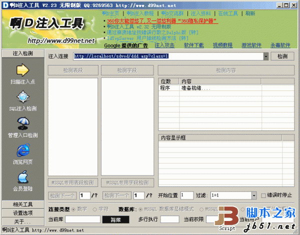
Task: Click the 程序 cell in results table
Action: pyautogui.click(x=165, y=88)
